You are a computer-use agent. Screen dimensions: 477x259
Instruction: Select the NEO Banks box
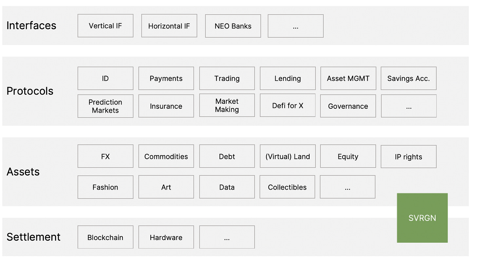click(233, 26)
